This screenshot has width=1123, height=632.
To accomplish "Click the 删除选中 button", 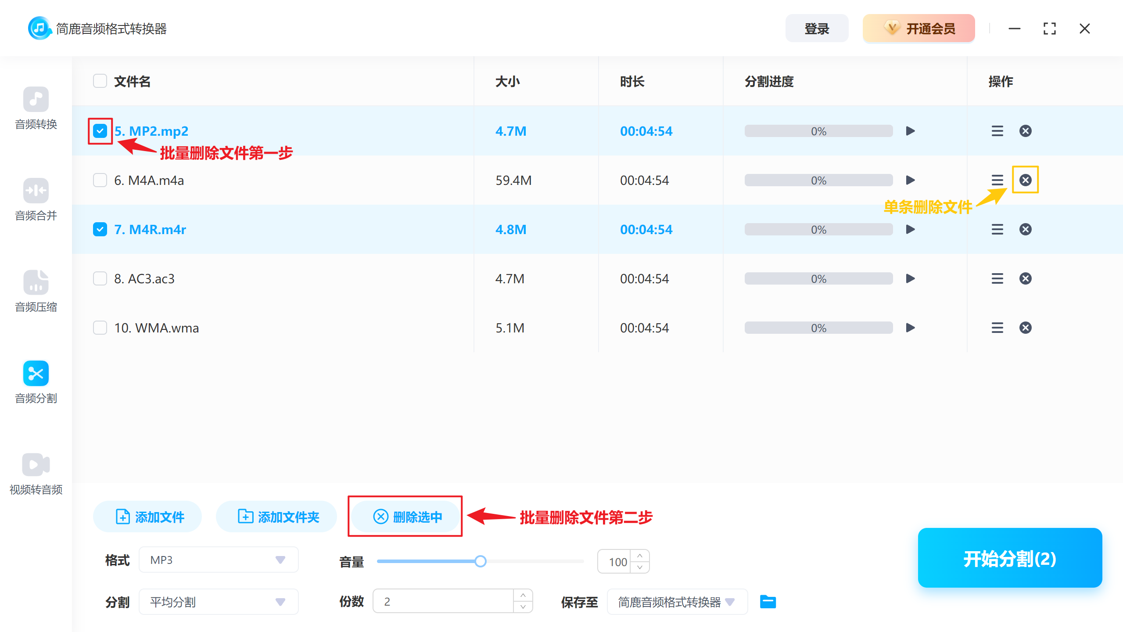I will [x=406, y=517].
